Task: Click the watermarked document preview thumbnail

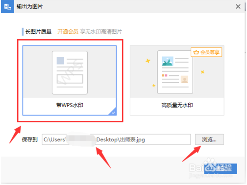Action: point(70,72)
